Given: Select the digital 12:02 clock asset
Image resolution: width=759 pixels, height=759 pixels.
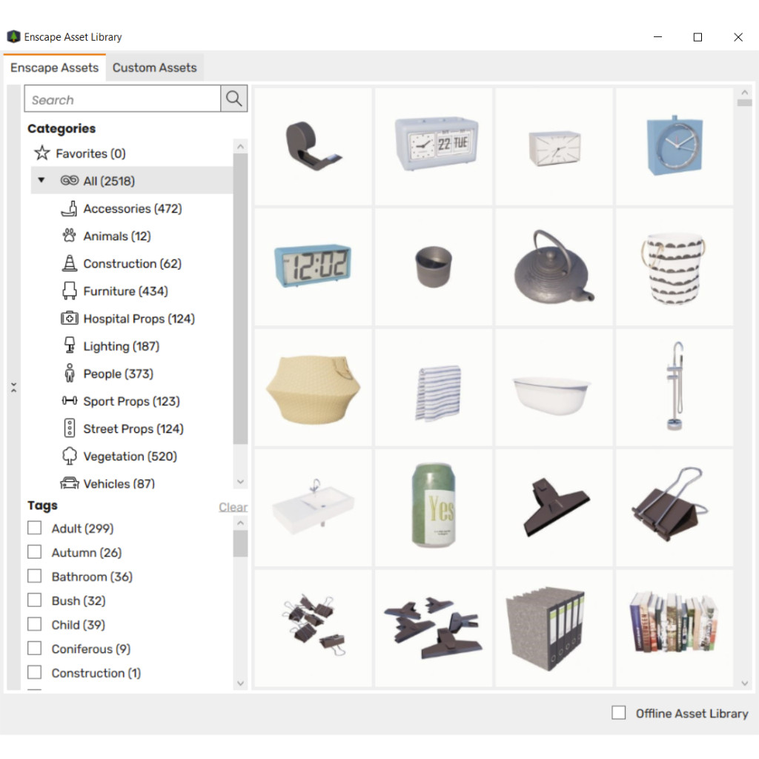Looking at the screenshot, I should point(314,267).
